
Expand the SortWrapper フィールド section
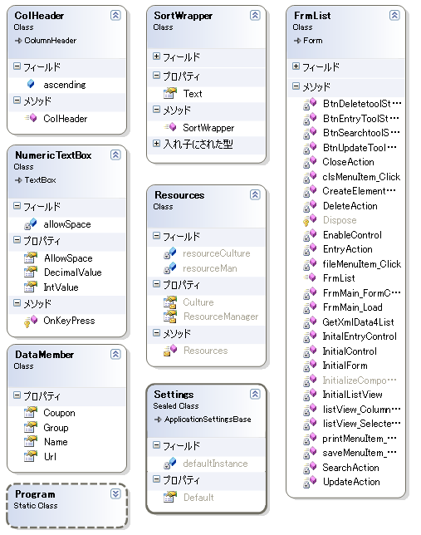[x=156, y=56]
